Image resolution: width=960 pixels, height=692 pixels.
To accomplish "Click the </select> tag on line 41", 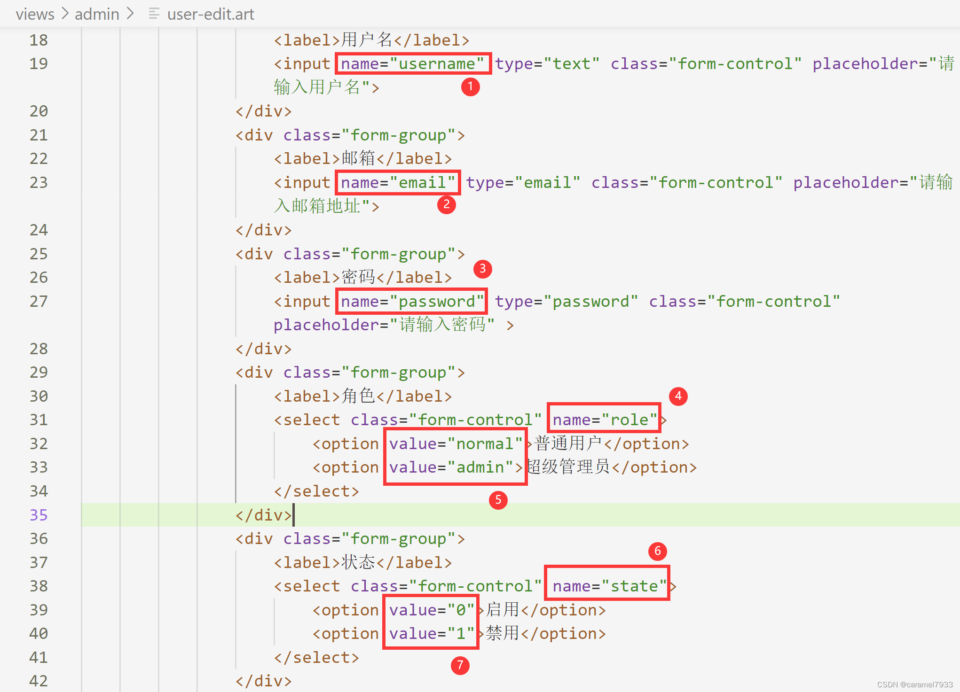I will (x=317, y=658).
